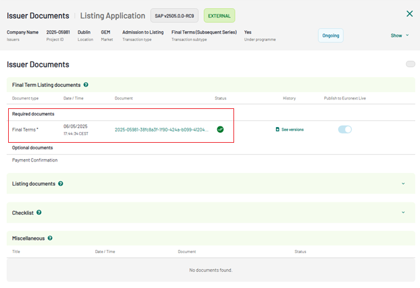This screenshot has height=288, width=420.
Task: Toggle the grey switch beside Issuer Documents heading
Action: 411,64
